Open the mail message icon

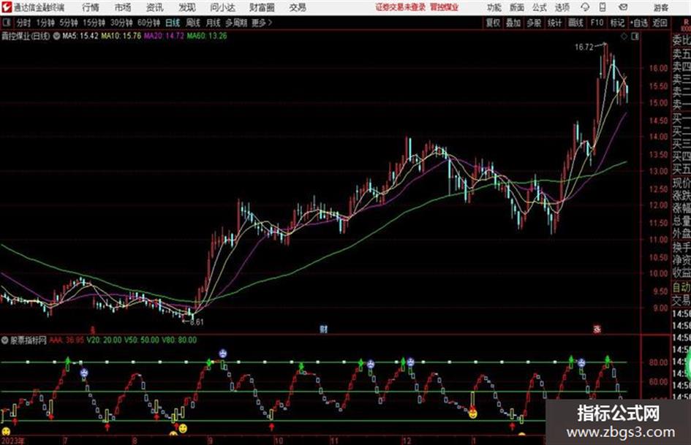click(x=623, y=7)
